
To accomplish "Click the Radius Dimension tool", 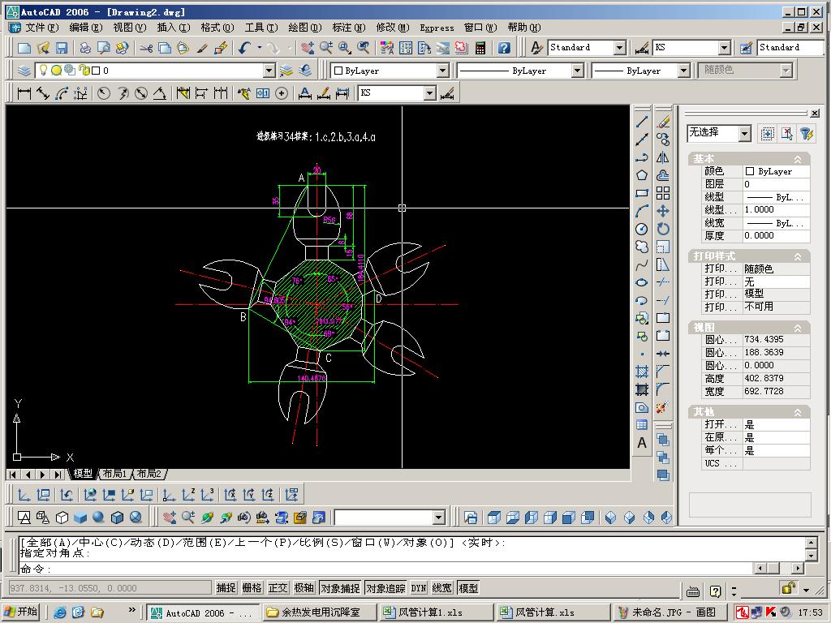I will [104, 94].
